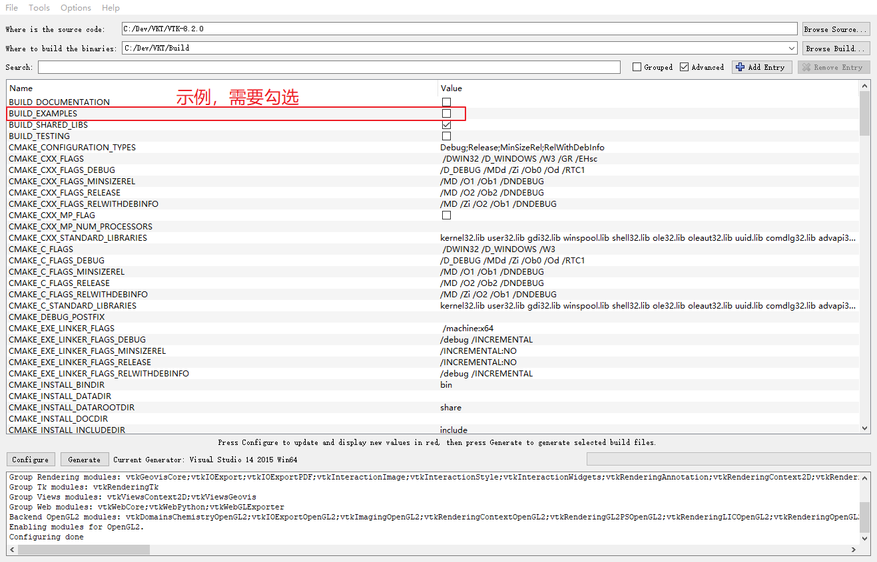Click the Current Generator label text
The width and height of the screenshot is (877, 562).
tap(205, 460)
